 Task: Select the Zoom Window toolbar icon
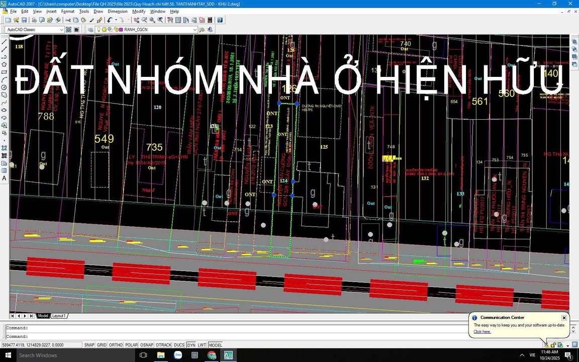coord(153,20)
